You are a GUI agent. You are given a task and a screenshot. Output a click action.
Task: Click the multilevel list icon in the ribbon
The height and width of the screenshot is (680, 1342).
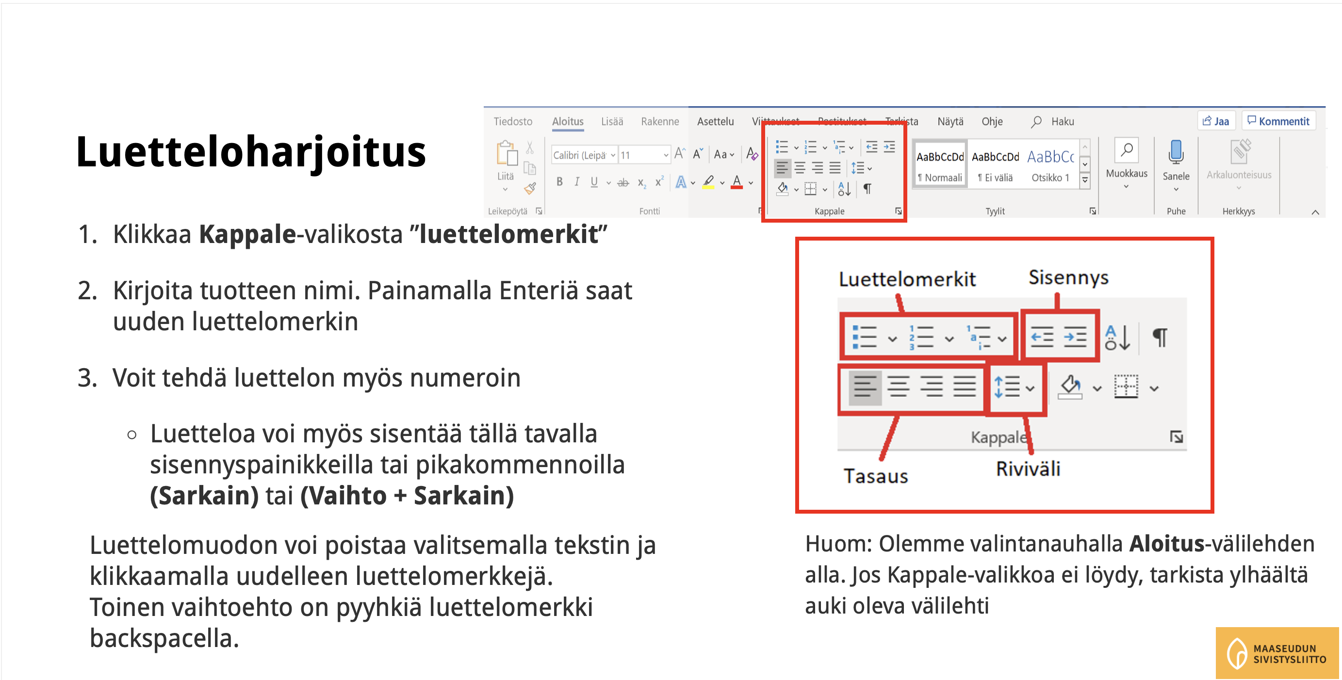tap(839, 147)
